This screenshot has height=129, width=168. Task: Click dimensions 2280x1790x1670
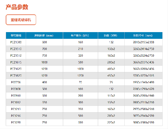tap(143, 89)
